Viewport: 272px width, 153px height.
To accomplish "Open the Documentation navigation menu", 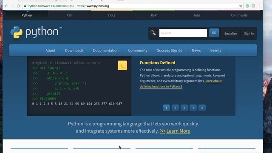I will coord(106,50).
